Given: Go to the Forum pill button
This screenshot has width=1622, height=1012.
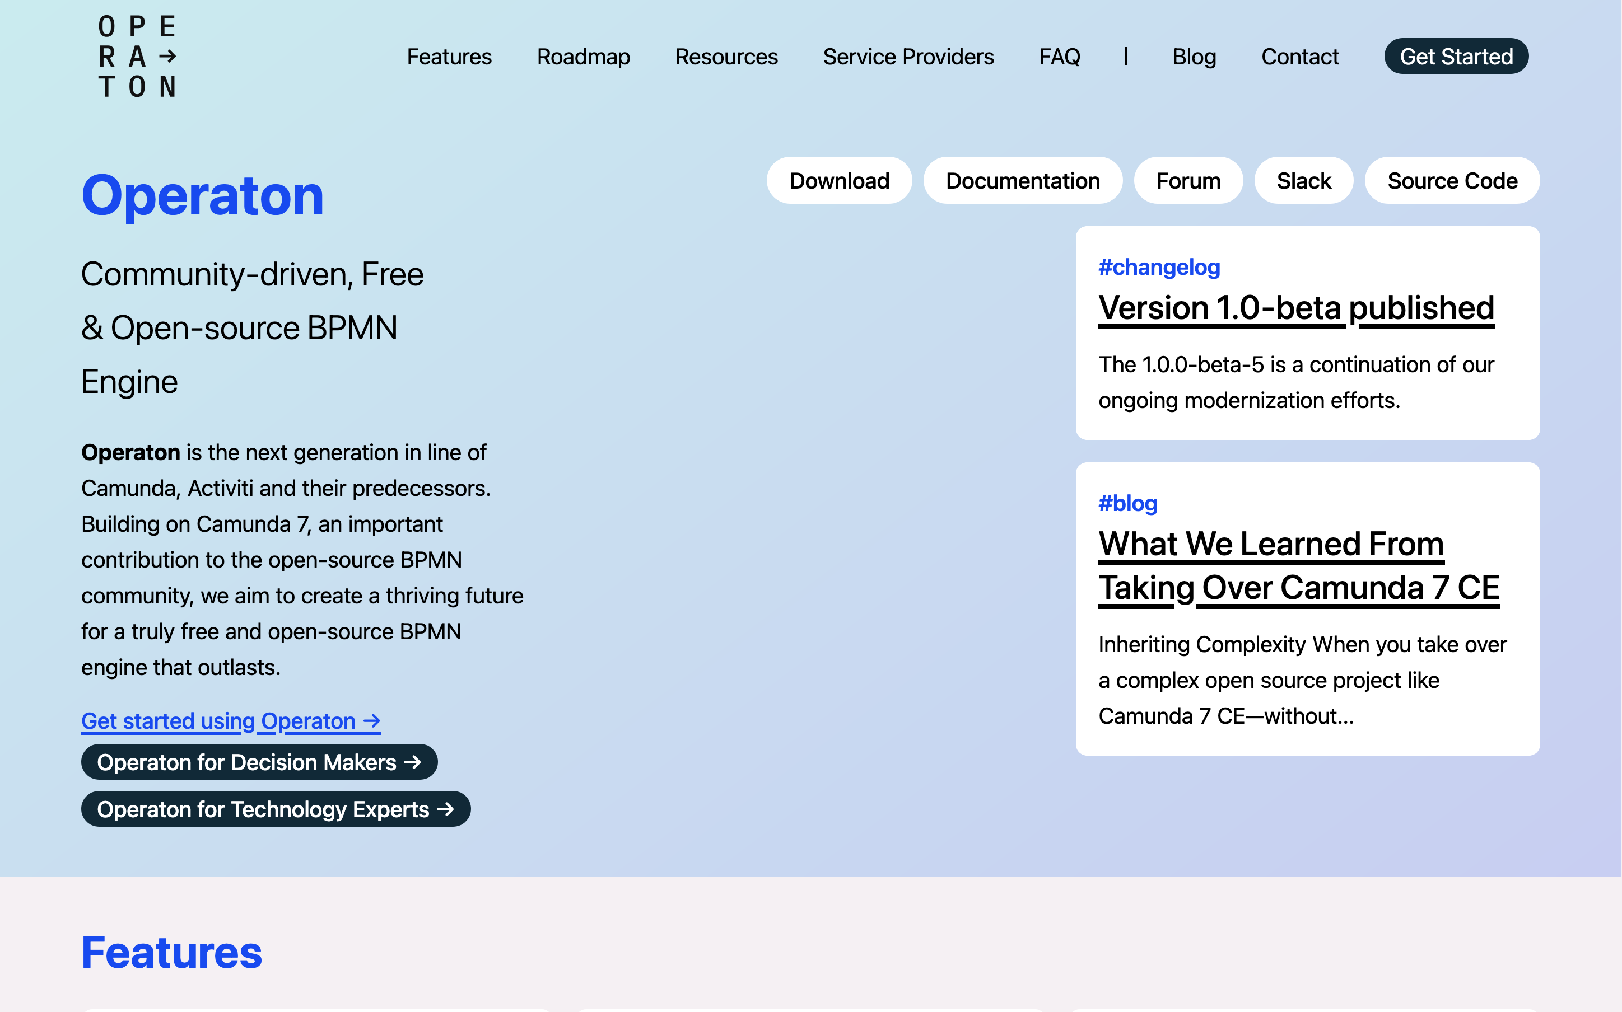Looking at the screenshot, I should click(1187, 181).
